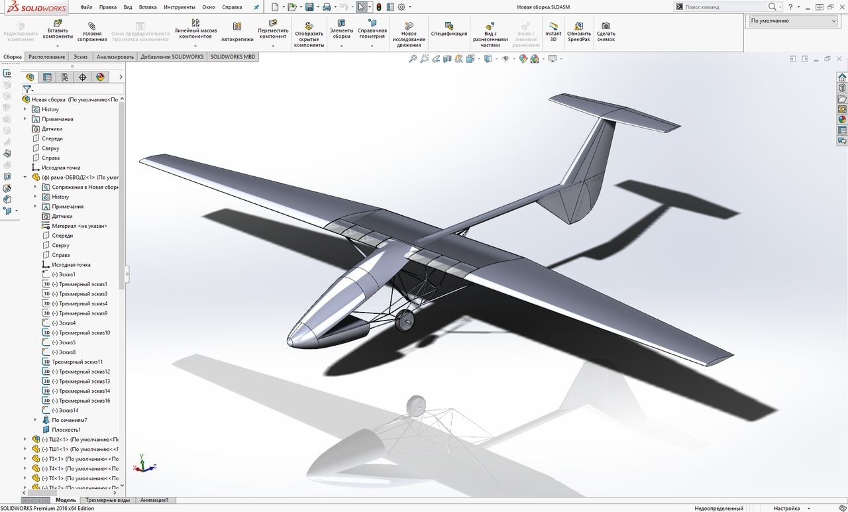Toggle Show Hidden Components (Отобразить скрытые компоненты)
This screenshot has width=848, height=512.
pos(309,25)
